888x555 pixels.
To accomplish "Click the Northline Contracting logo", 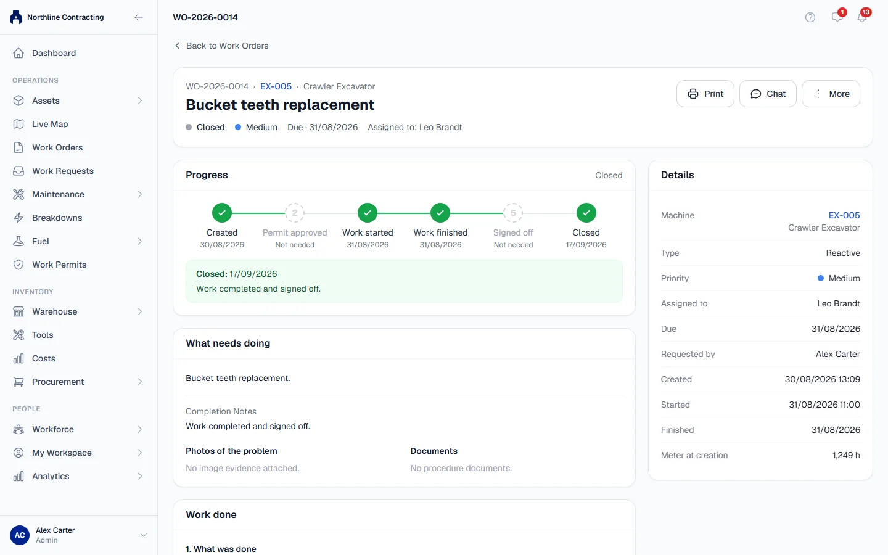I will coord(16,17).
